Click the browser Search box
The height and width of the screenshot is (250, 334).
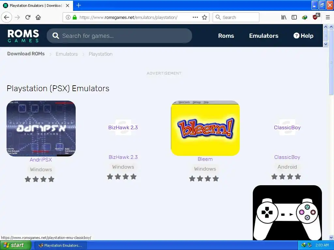pos(236,17)
